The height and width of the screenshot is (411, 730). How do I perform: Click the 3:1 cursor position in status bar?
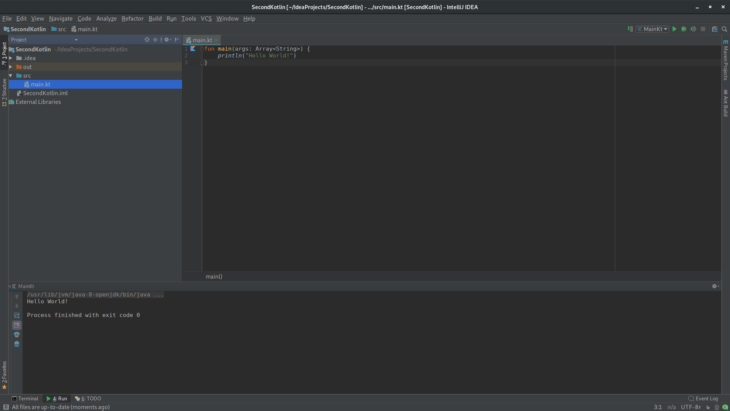click(658, 407)
